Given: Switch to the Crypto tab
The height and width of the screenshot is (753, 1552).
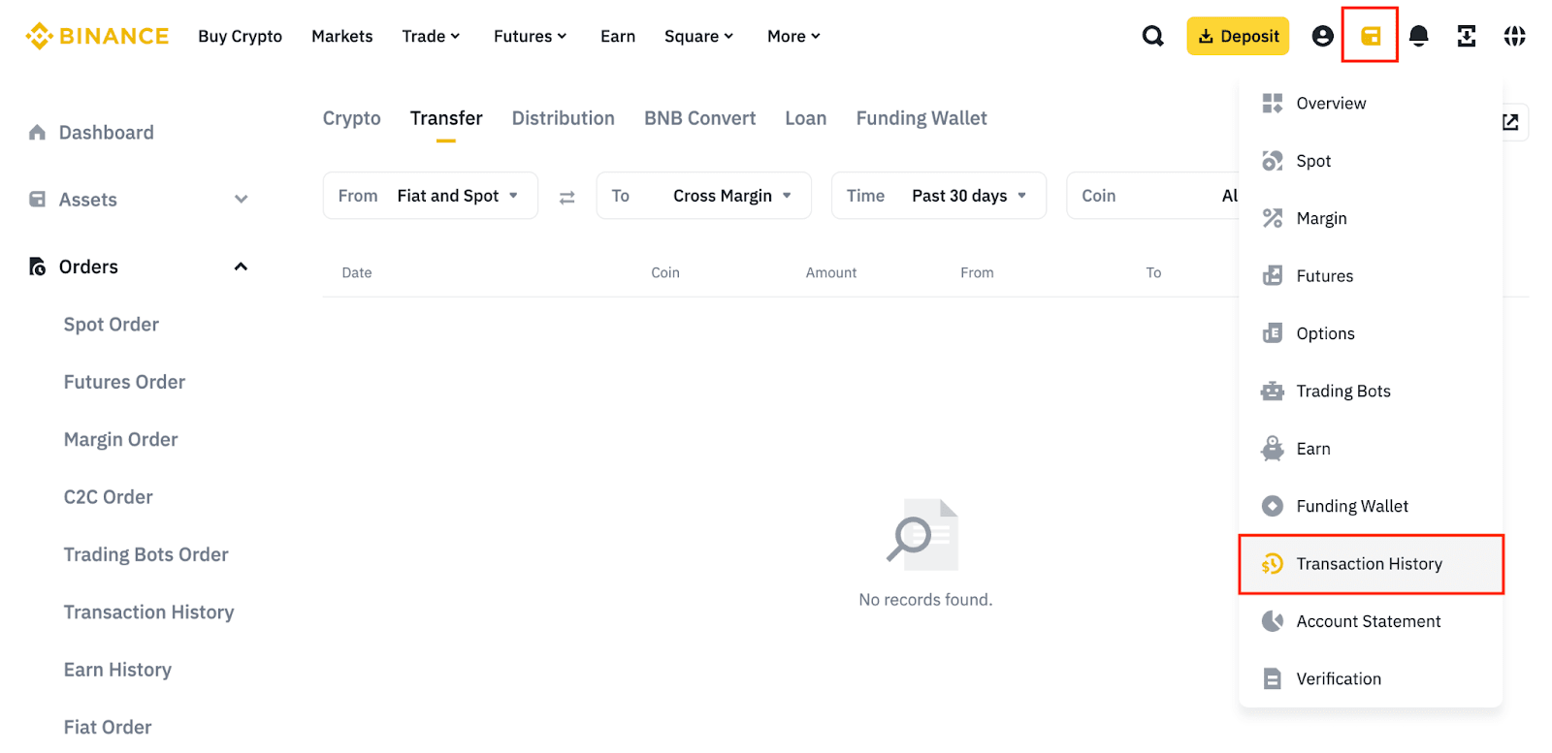Looking at the screenshot, I should click(x=351, y=118).
